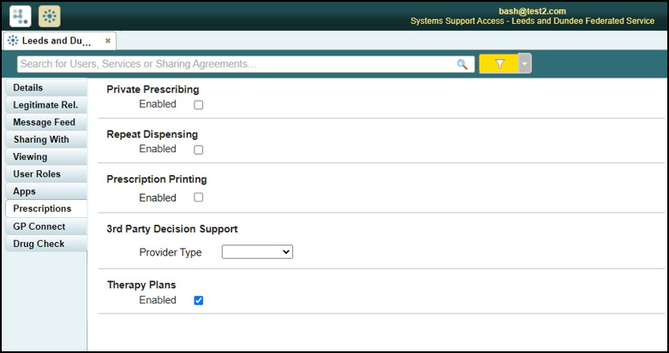Image resolution: width=669 pixels, height=353 pixels.
Task: Select the Leeds and Du... page tab
Action: [56, 41]
